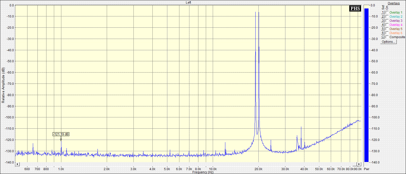
Task: Click the -121.19 dB marker label
Action: click(x=61, y=134)
